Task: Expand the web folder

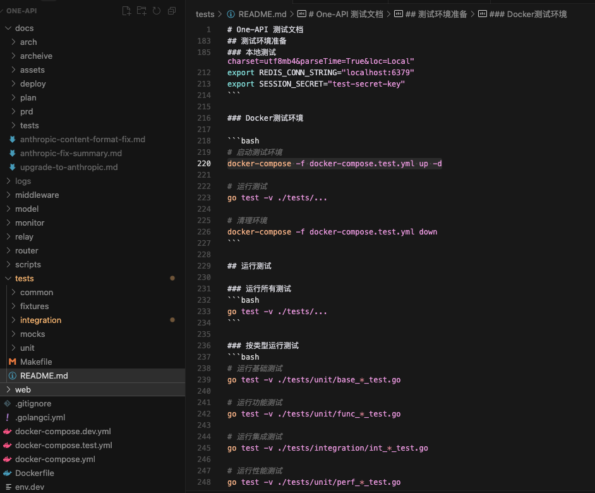Action: (23, 389)
